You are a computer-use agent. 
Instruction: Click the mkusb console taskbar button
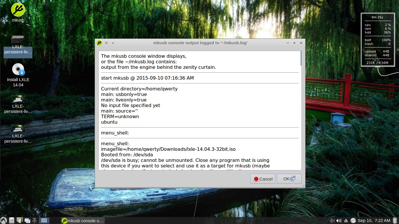[83, 220]
